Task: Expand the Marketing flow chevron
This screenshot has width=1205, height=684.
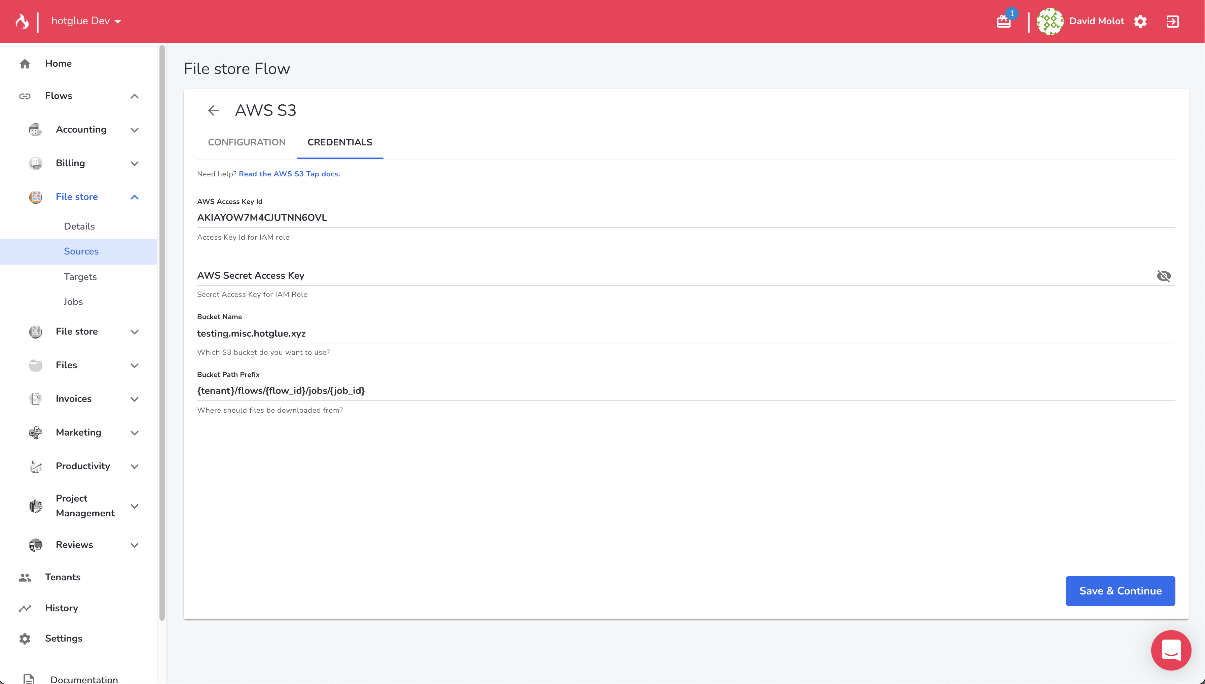Action: point(134,433)
